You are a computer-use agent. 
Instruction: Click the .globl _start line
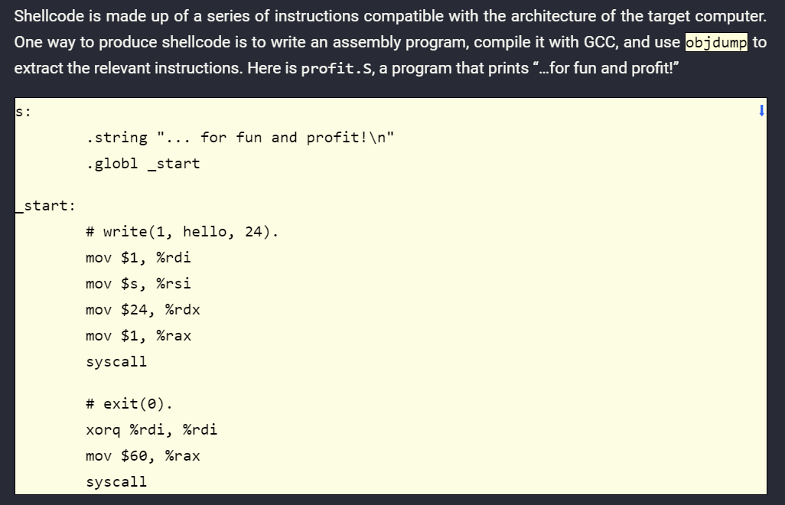point(143,164)
